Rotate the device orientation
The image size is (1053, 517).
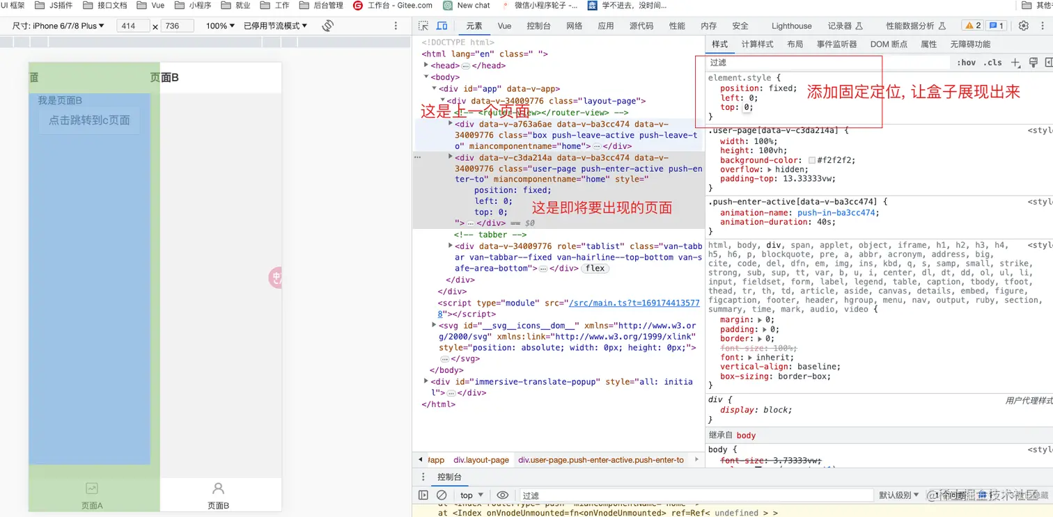(328, 26)
